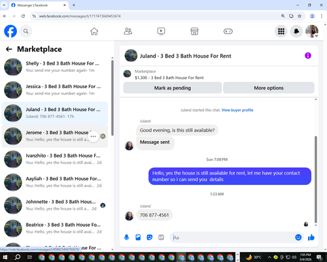Viewport: 327px width, 262px height.
Task: Go to the Facebook Home feed icon
Action: click(94, 31)
